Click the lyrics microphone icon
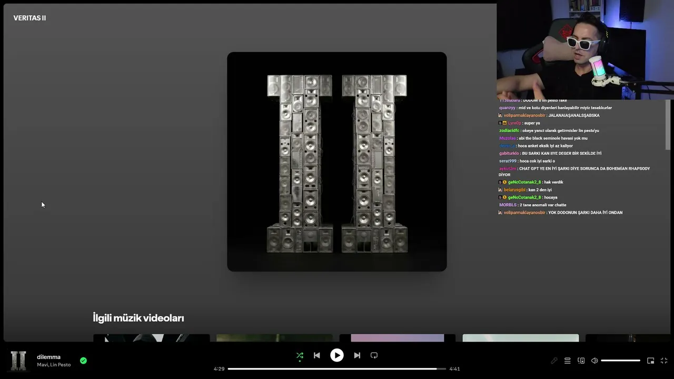The width and height of the screenshot is (674, 379). (554, 361)
